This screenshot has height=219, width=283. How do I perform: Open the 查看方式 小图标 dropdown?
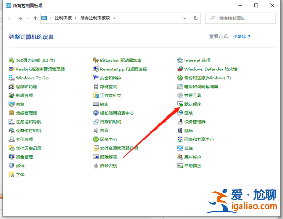tap(241, 36)
